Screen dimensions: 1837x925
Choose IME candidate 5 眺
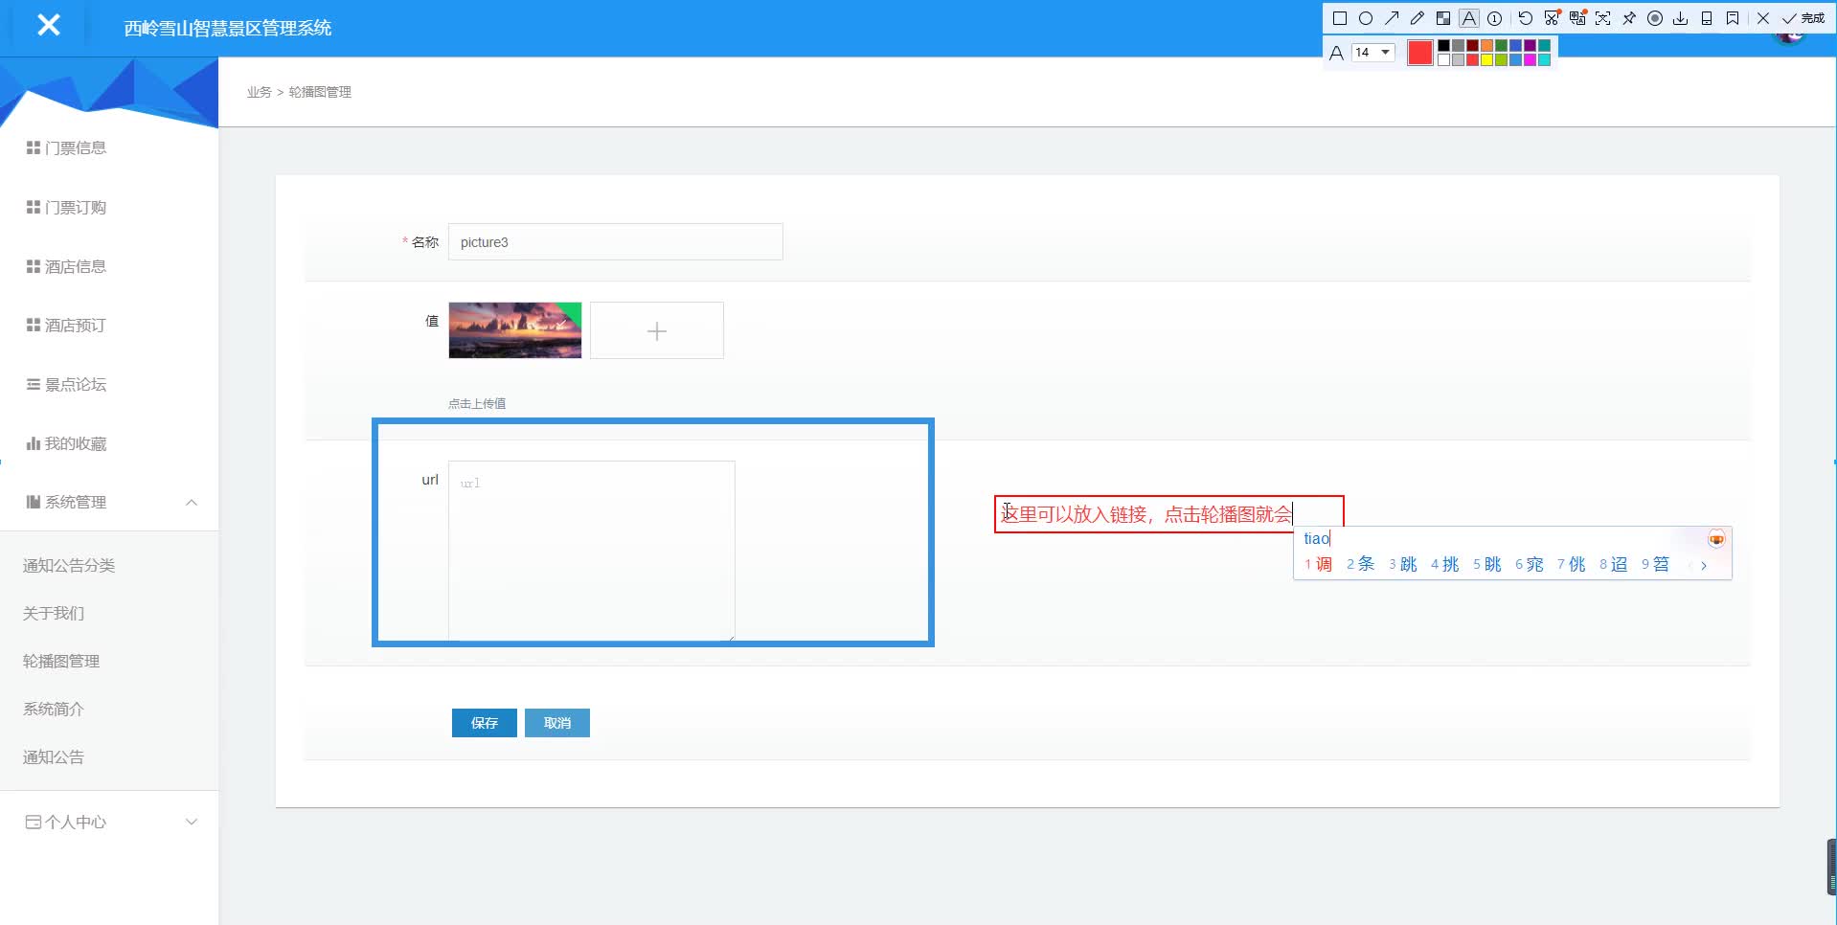click(x=1486, y=564)
